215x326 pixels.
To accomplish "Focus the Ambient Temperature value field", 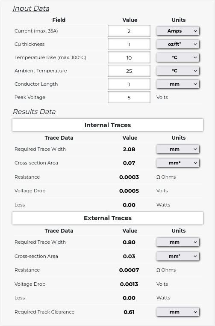I will [x=129, y=71].
